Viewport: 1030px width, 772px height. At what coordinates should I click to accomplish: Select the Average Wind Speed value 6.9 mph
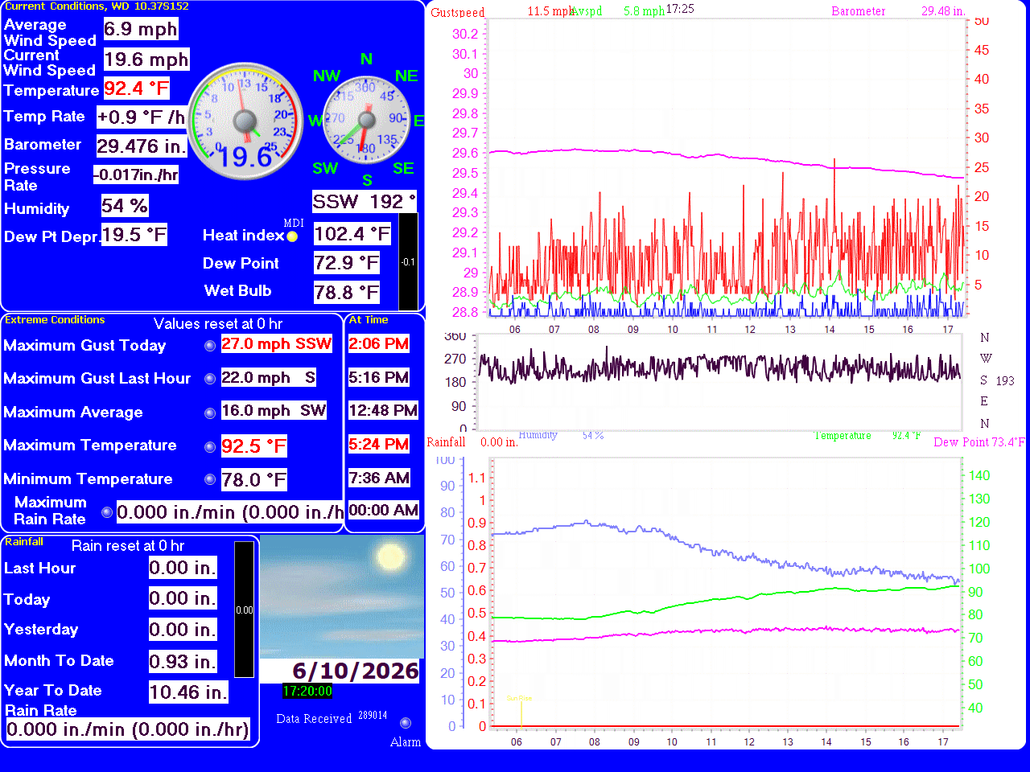[x=141, y=30]
